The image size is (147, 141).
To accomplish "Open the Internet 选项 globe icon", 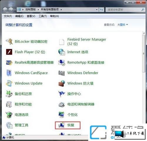I will 61,52.
